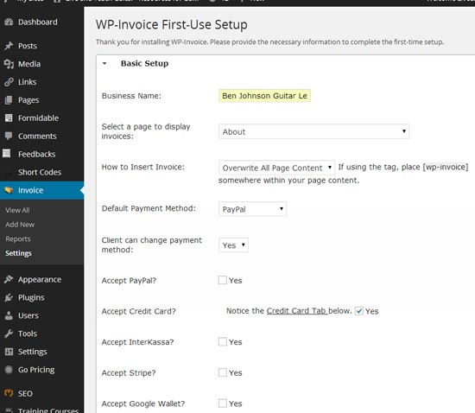Click the Plugins plug icon
Image resolution: width=475 pixels, height=413 pixels.
click(9, 297)
